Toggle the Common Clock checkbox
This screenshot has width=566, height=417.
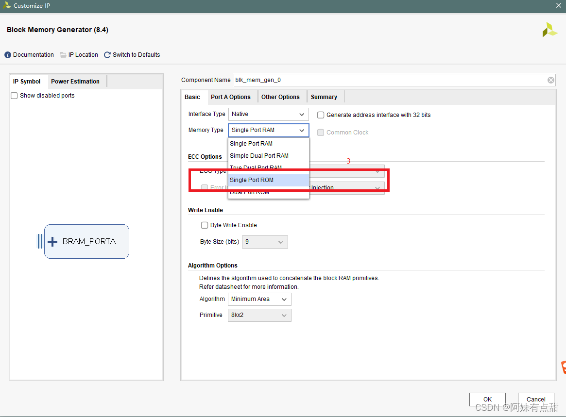(x=321, y=133)
